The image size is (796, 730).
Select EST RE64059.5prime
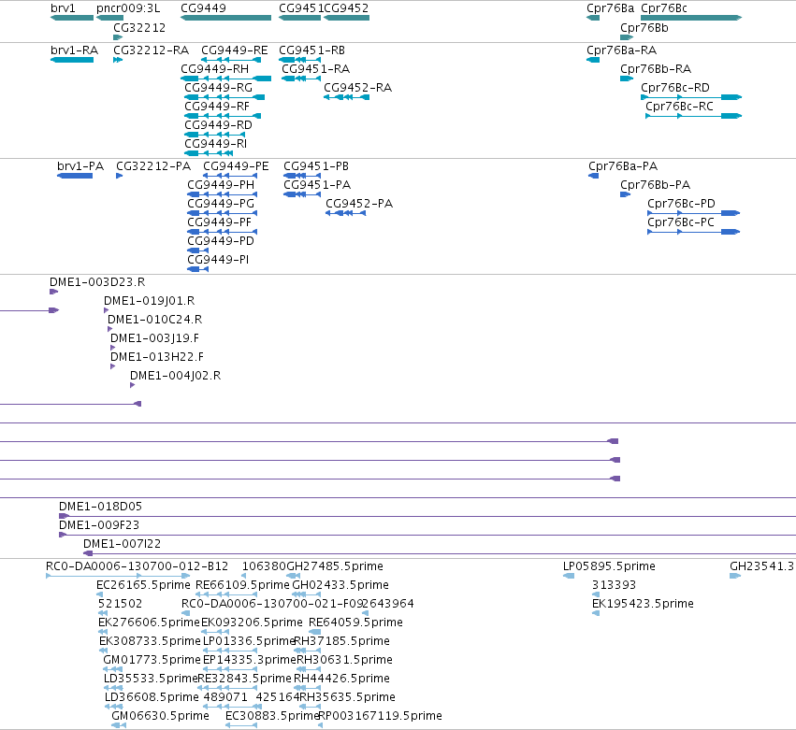(355, 623)
